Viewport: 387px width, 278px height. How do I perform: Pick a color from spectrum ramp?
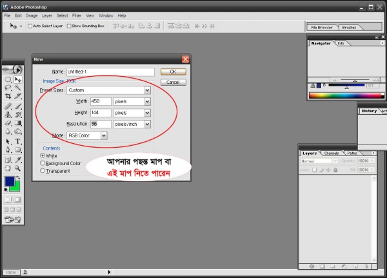click(x=345, y=95)
